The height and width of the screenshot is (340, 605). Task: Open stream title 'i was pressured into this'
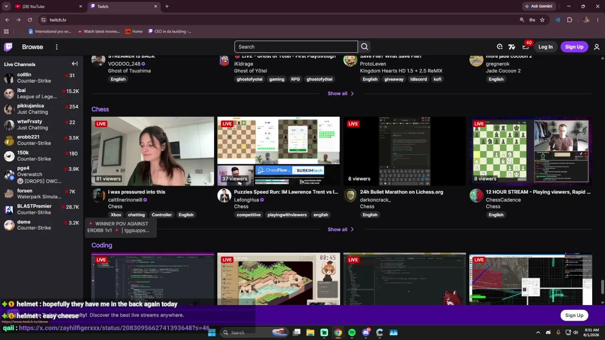137,192
